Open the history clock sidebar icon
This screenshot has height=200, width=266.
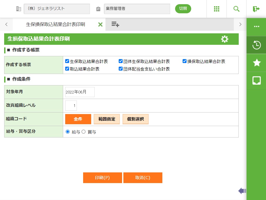(x=256, y=45)
